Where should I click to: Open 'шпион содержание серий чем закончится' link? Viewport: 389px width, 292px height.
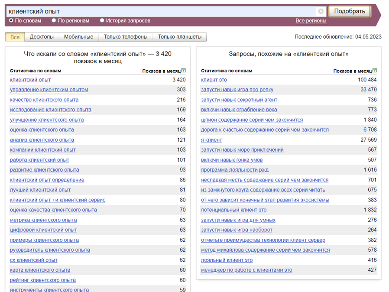(x=252, y=120)
